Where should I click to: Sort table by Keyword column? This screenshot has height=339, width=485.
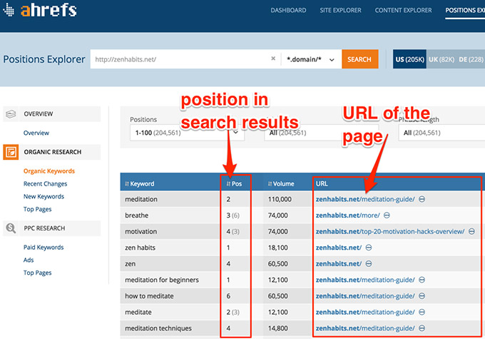coord(140,183)
